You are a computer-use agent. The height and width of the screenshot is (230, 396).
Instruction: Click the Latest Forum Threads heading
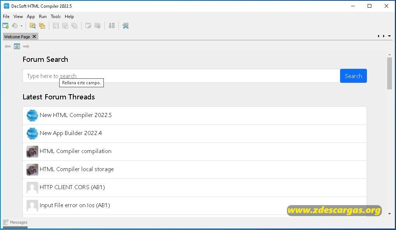(59, 97)
